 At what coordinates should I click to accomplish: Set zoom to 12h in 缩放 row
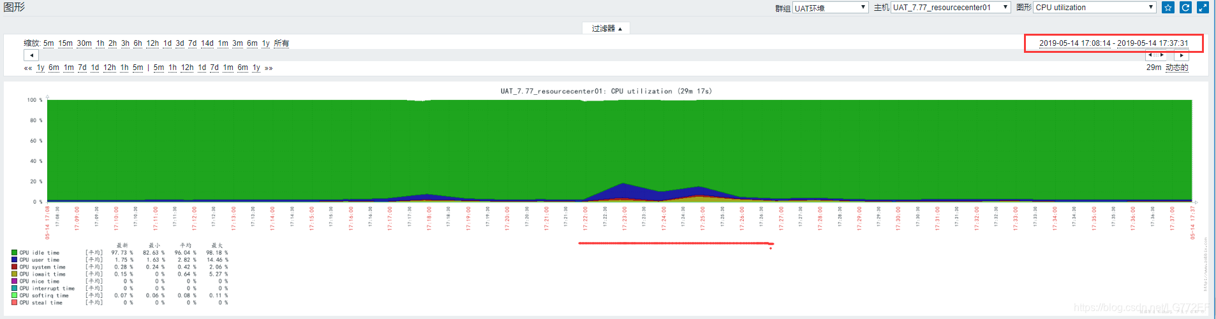[152, 43]
